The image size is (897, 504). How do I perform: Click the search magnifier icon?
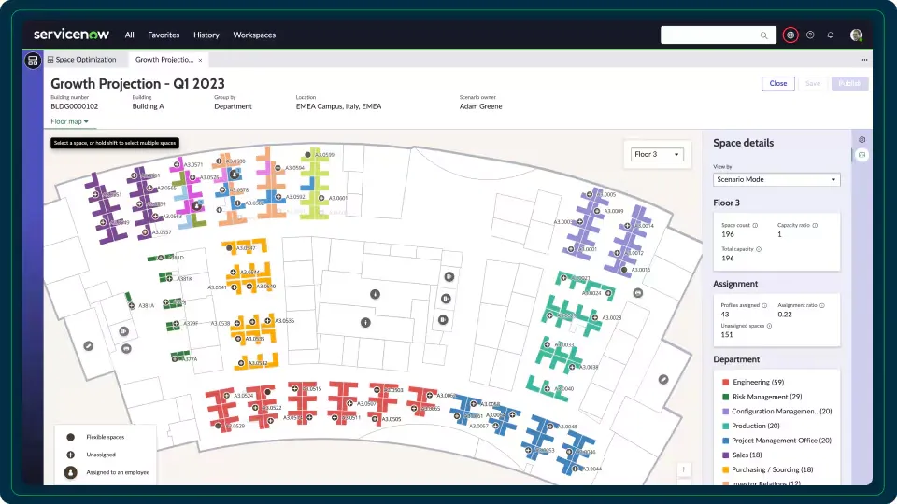click(763, 35)
